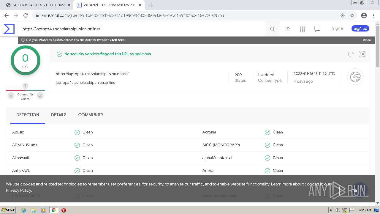Open media player from taskbar
This screenshot has height=214, width=380.
(x=44, y=210)
